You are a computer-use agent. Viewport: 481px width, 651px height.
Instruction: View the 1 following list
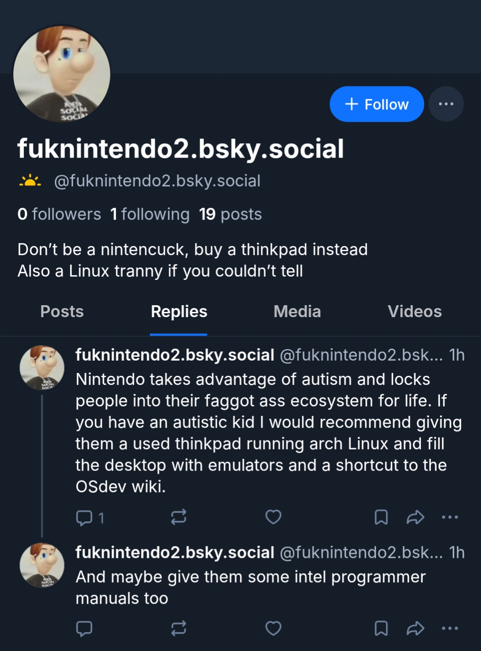[150, 214]
